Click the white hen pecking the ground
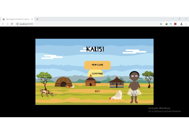 (x=116, y=96)
